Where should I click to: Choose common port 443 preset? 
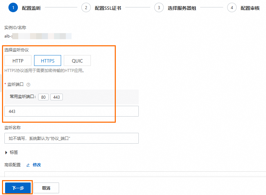(x=56, y=97)
